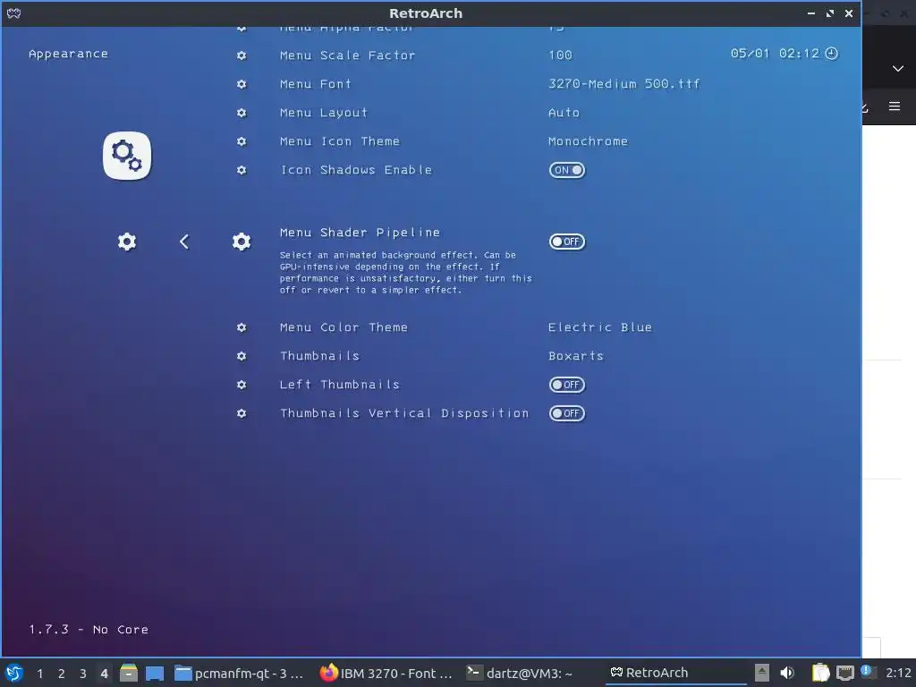
Task: Click the gear icon beside Menu Icon Theme
Action: coord(242,141)
